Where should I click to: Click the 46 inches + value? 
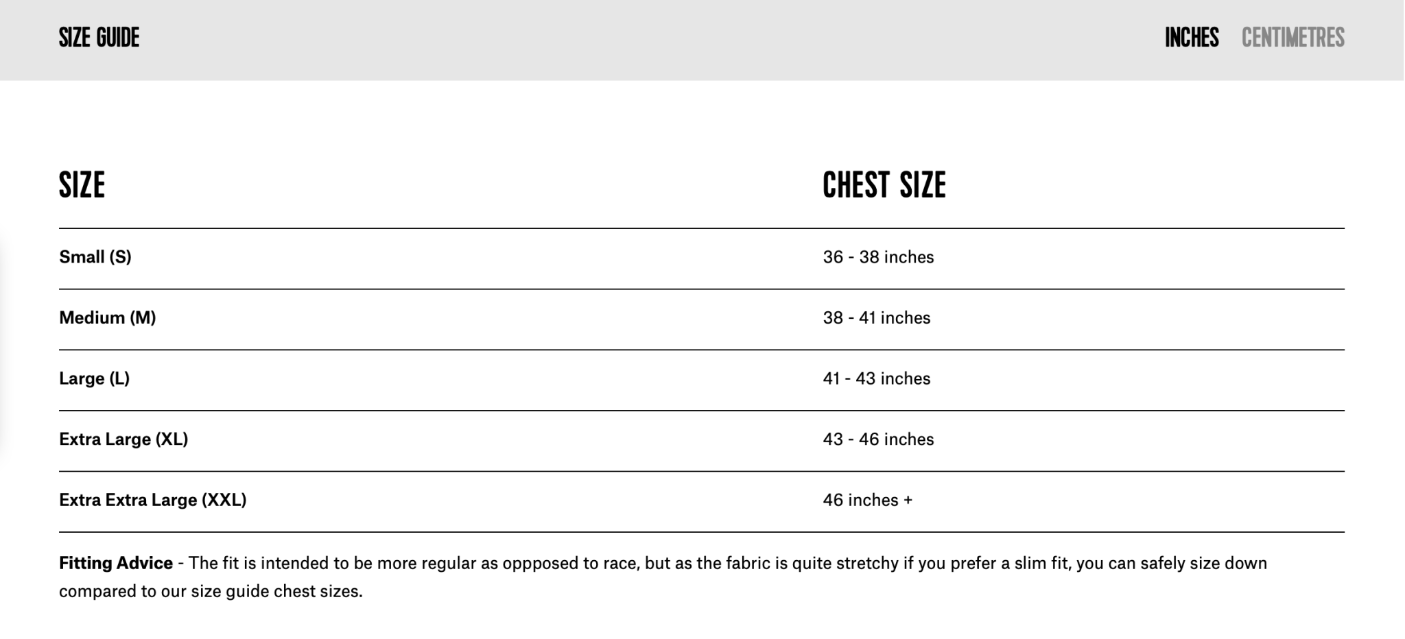(x=867, y=500)
